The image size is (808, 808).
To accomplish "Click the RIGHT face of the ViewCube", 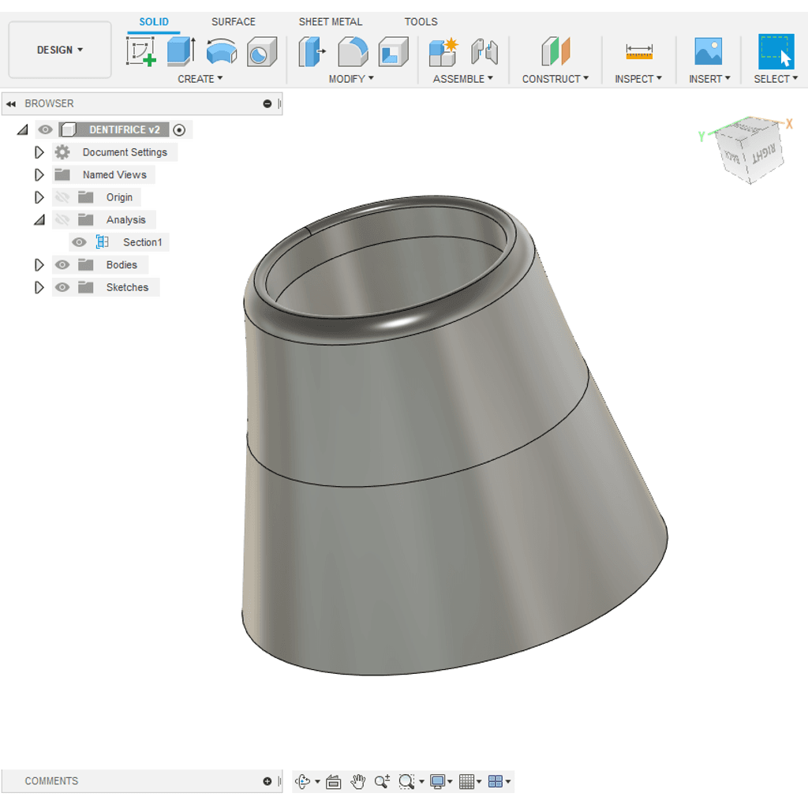I will tap(764, 154).
